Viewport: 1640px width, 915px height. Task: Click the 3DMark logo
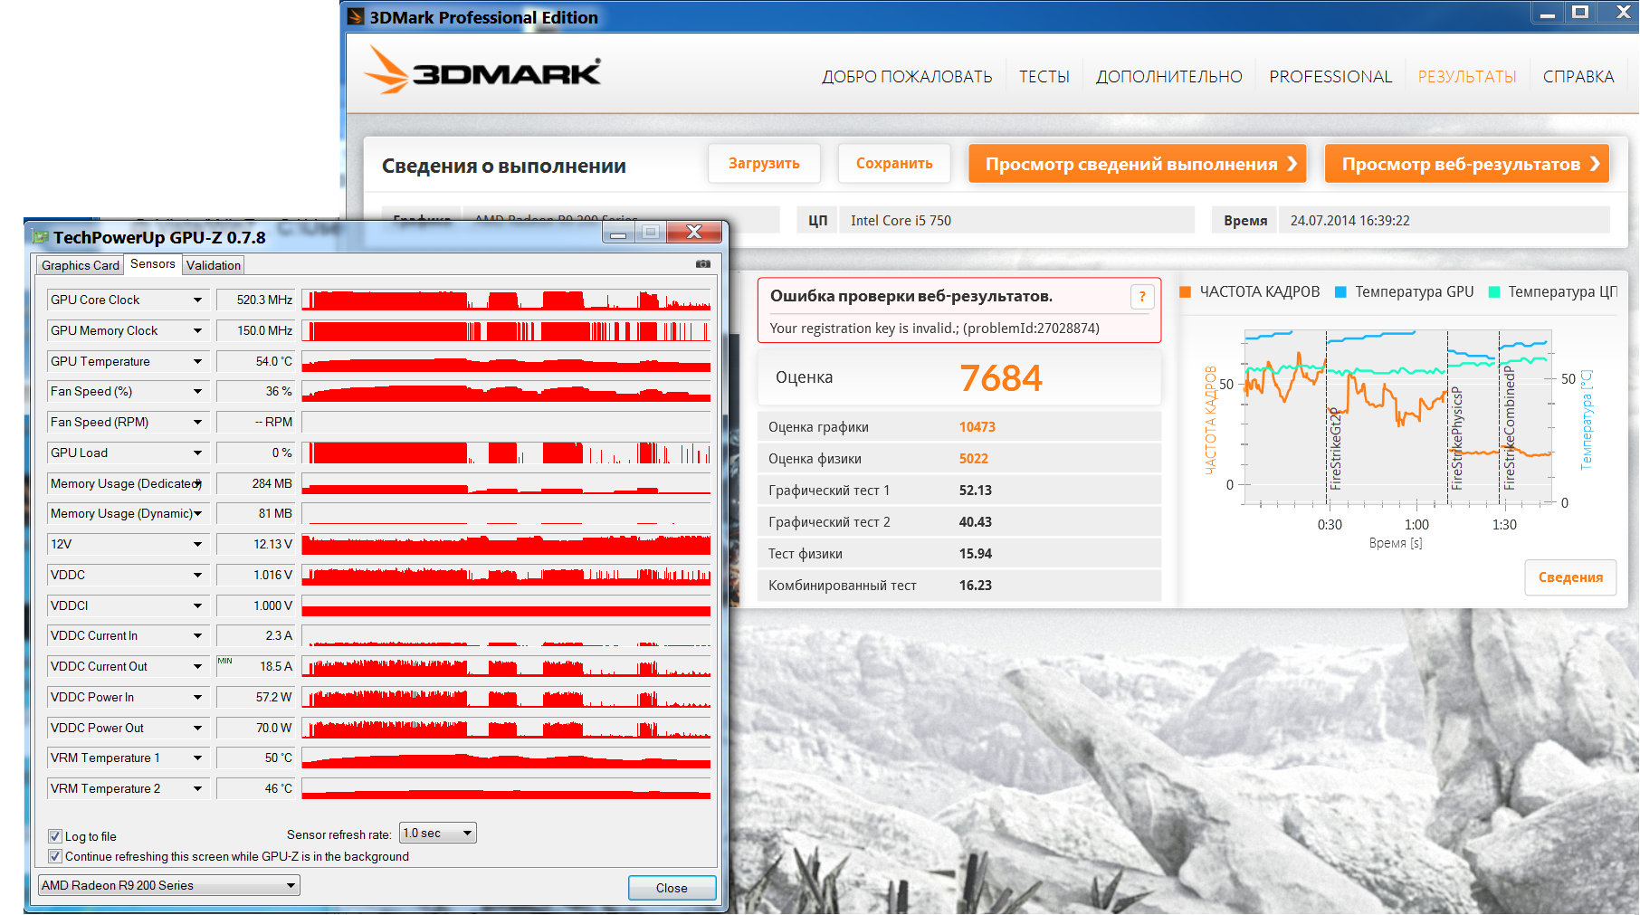click(482, 71)
